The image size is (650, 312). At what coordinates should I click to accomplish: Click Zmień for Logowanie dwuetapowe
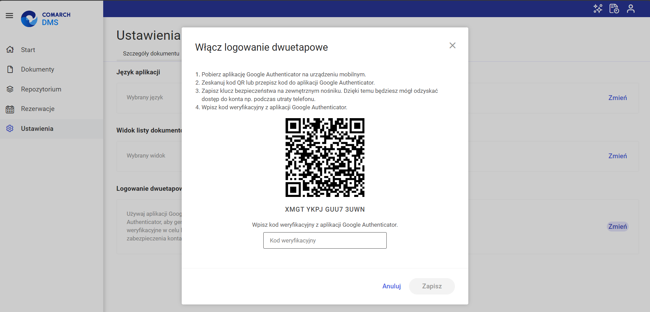[617, 227]
